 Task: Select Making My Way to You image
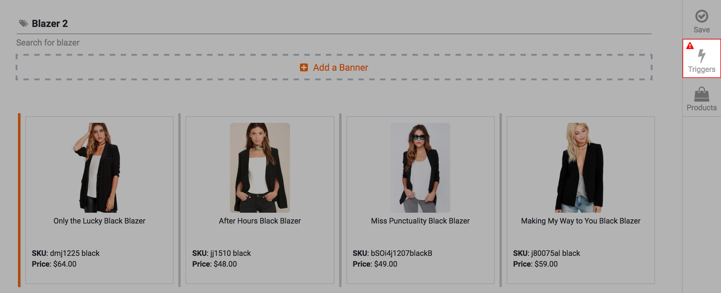tap(580, 167)
